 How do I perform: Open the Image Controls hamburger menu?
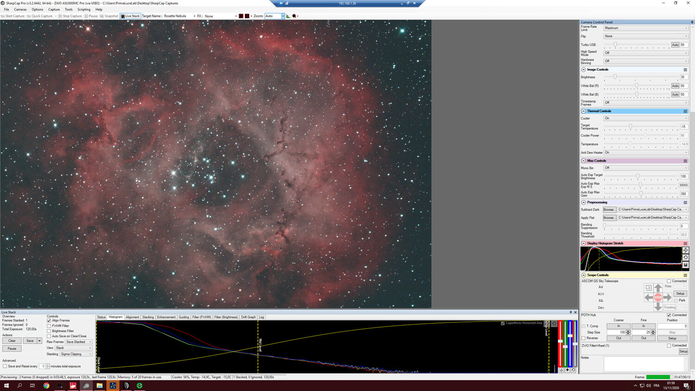[x=685, y=70]
